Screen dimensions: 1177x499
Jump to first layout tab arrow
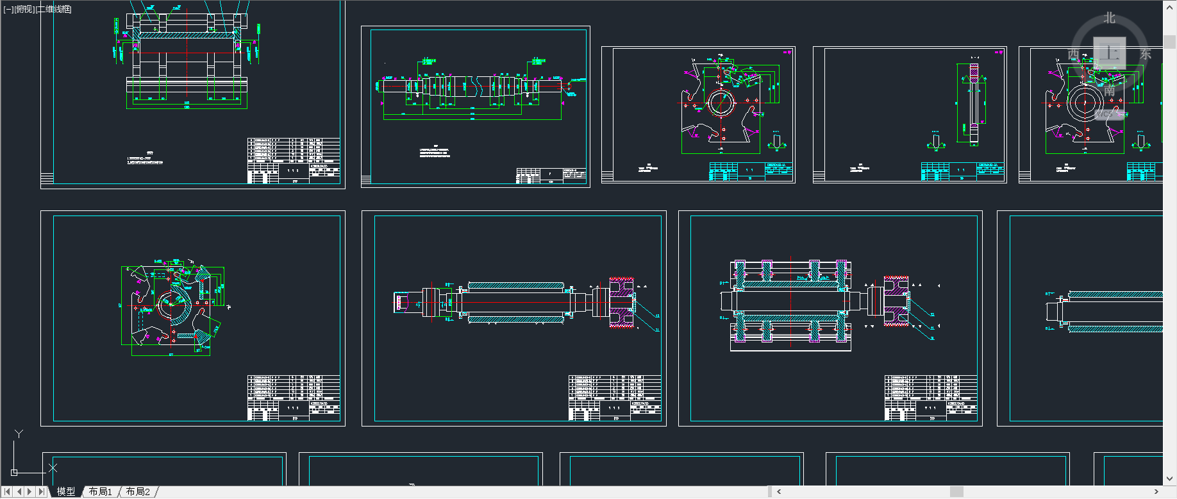click(7, 492)
